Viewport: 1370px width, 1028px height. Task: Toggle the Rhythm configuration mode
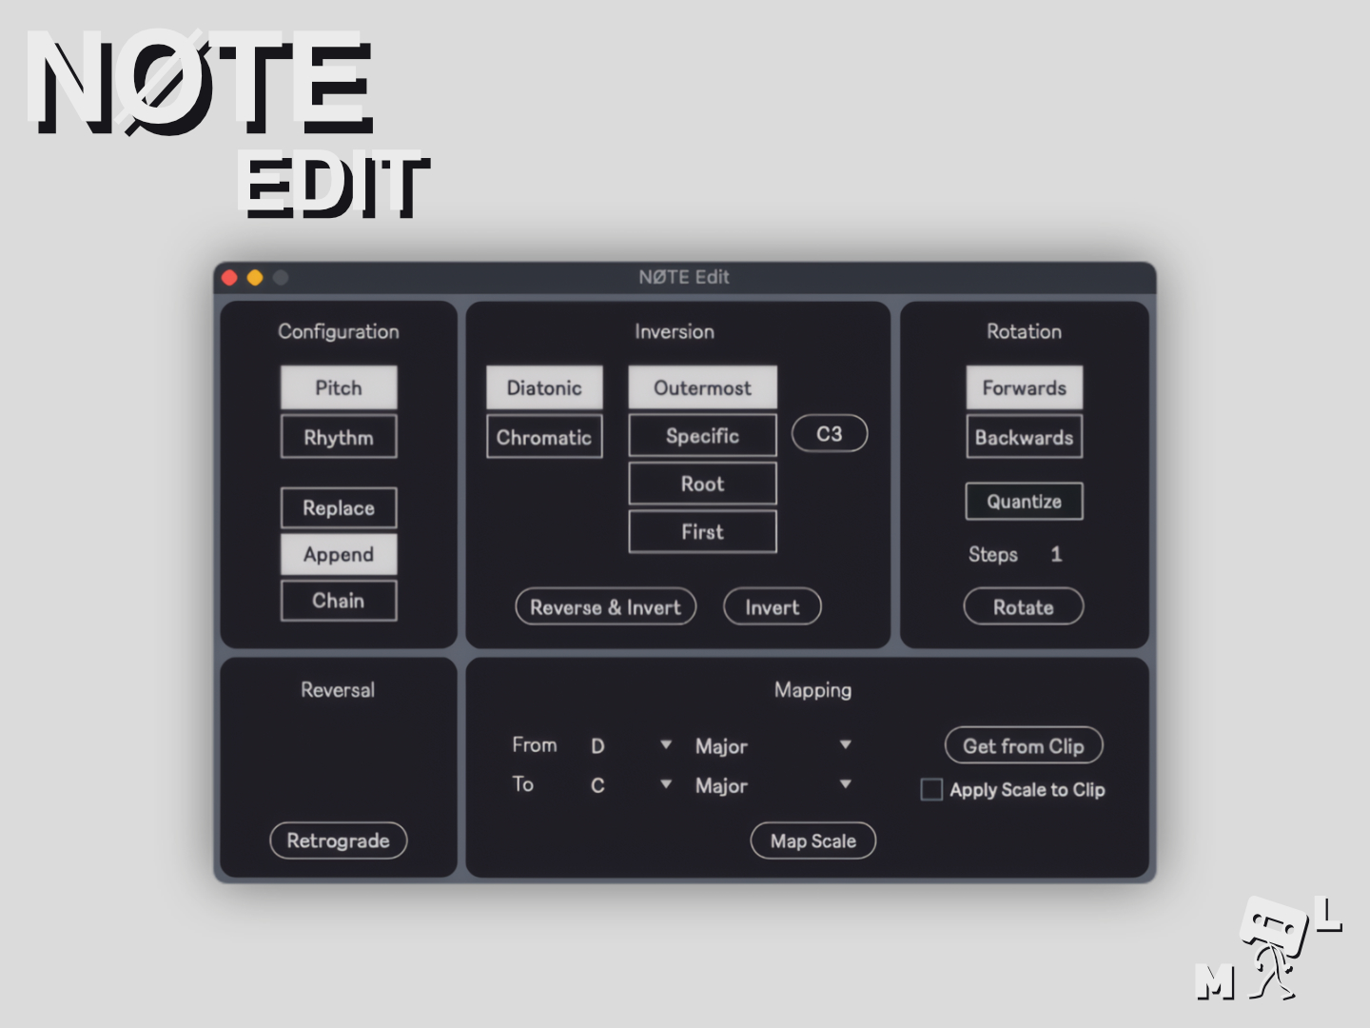(339, 437)
